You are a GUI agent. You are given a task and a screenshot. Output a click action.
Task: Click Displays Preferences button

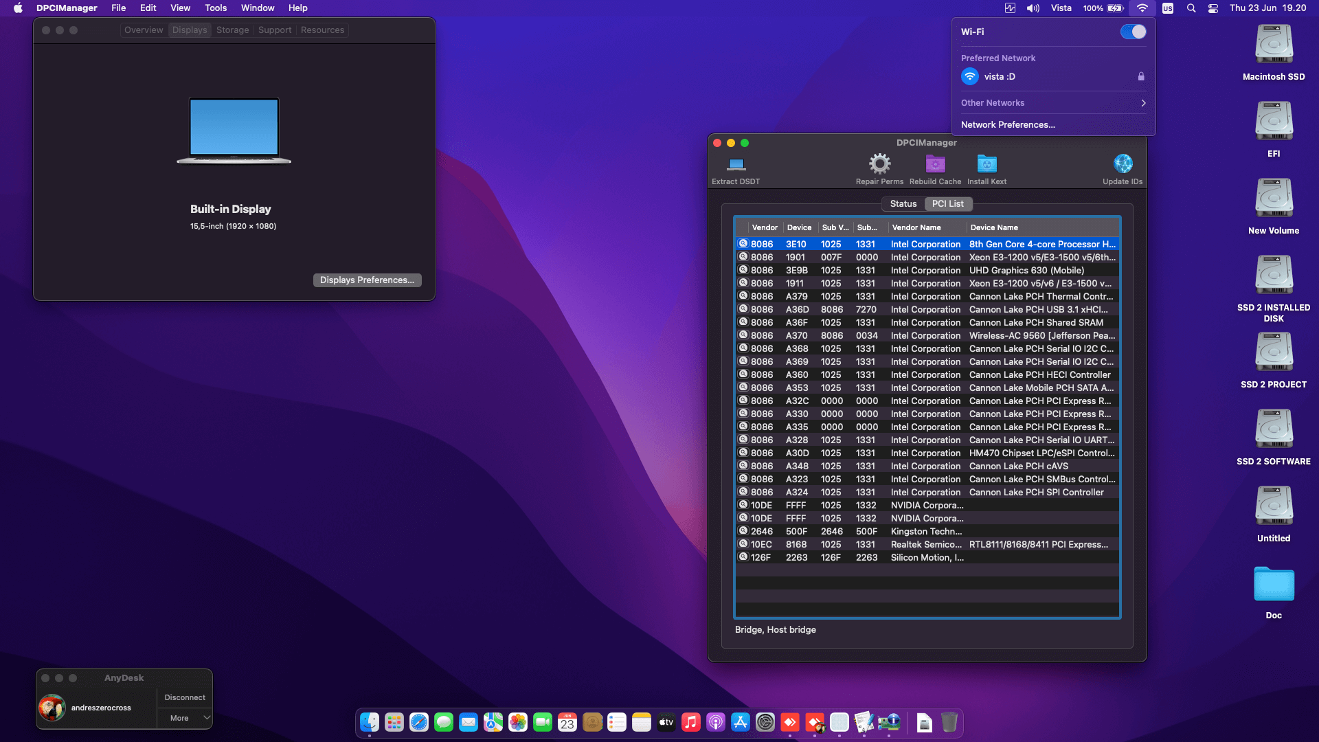(367, 280)
